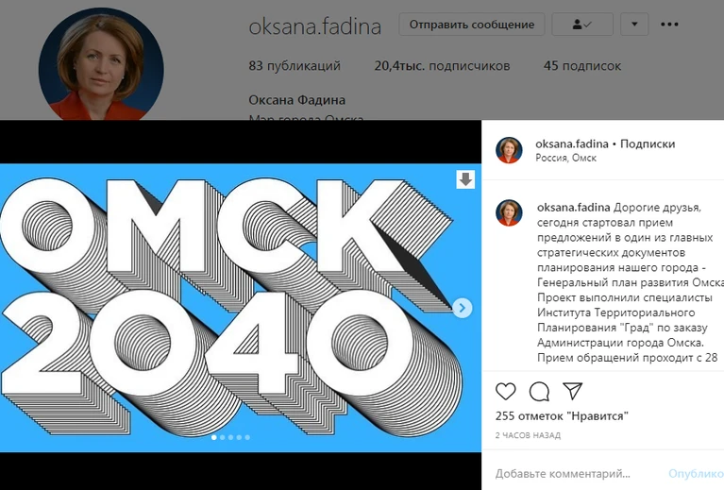The height and width of the screenshot is (490, 724).
Task: Open the Россия, Омск location link
Action: click(x=565, y=158)
